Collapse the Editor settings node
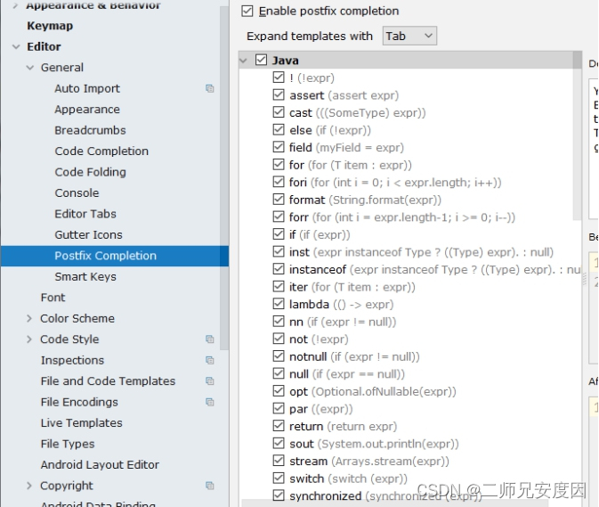 [16, 46]
